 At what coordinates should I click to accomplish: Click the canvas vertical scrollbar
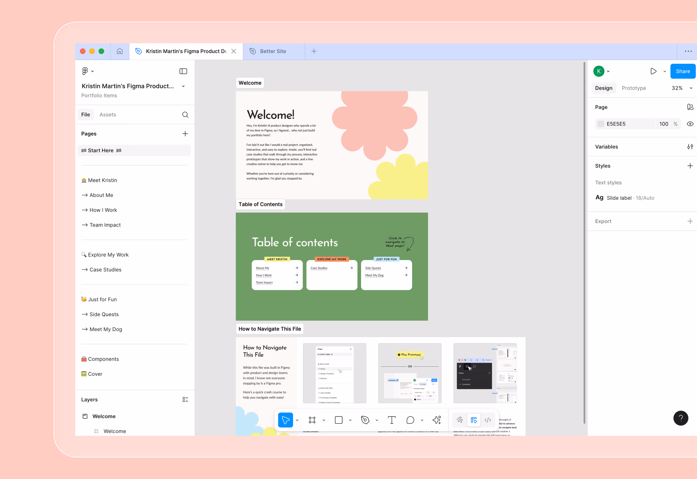584,243
